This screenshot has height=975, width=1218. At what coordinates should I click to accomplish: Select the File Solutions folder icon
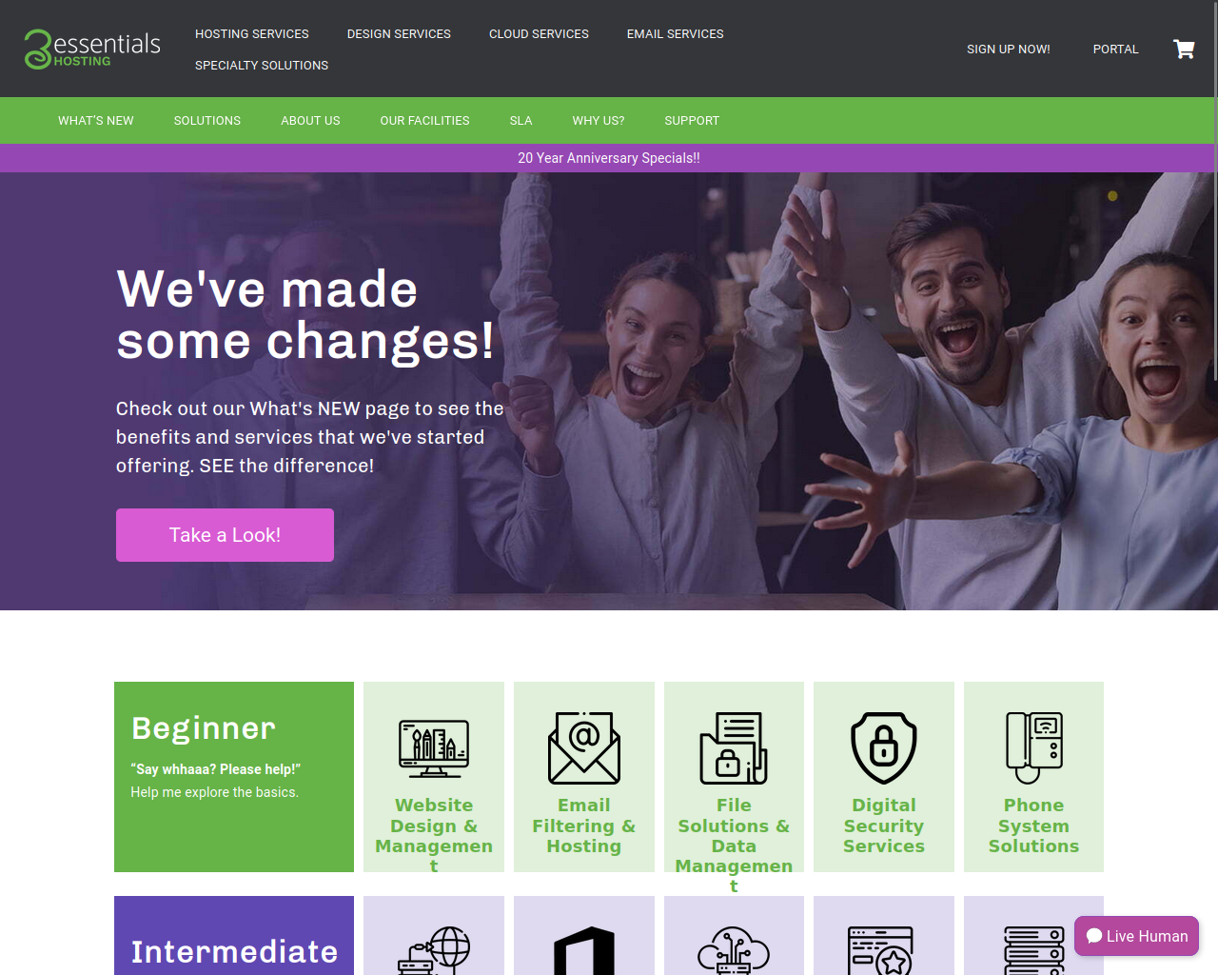[734, 748]
